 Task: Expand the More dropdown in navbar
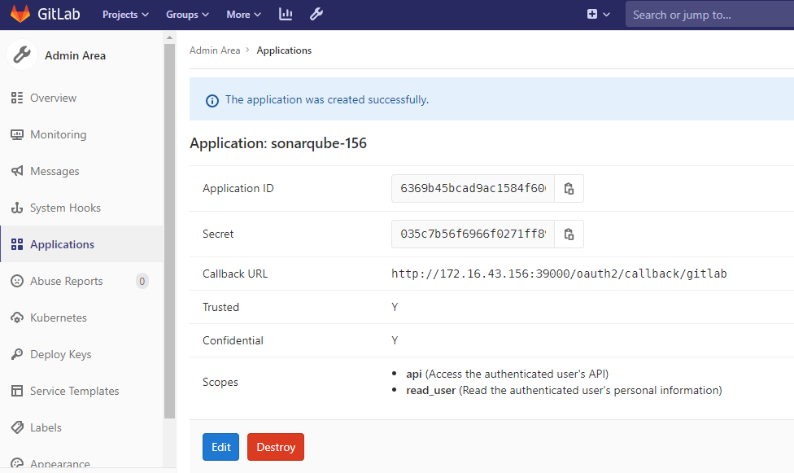243,15
